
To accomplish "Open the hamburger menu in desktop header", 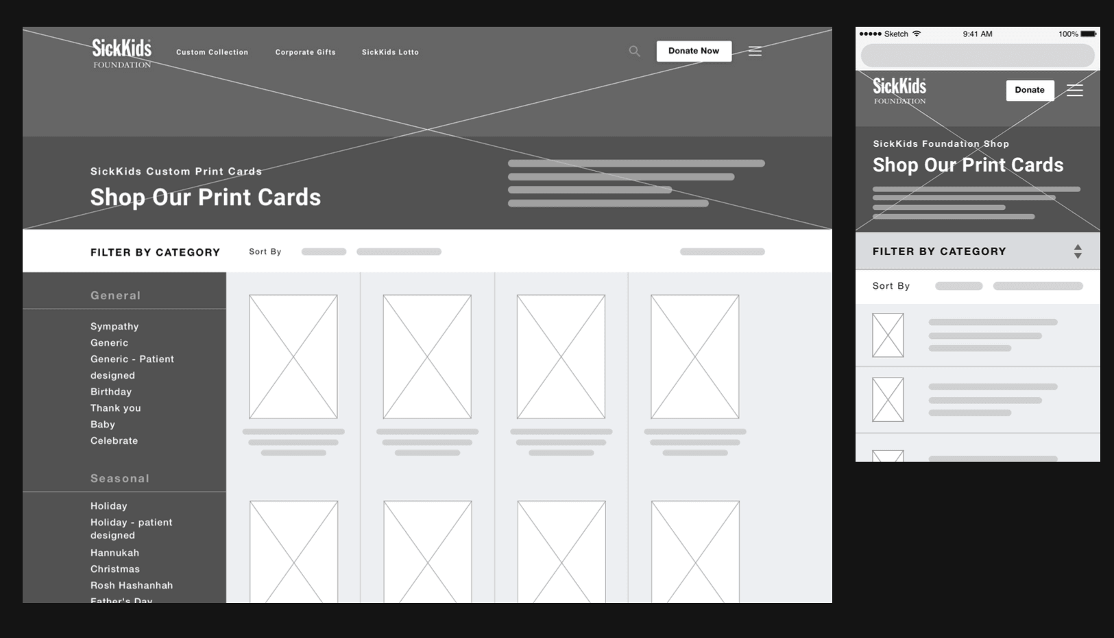I will click(755, 51).
